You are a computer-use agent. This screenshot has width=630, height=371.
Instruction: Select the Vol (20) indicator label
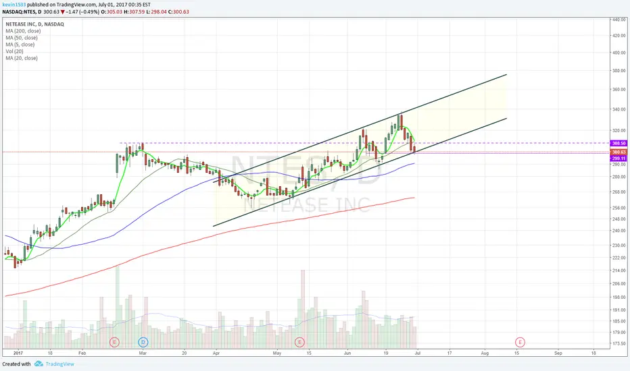point(14,51)
